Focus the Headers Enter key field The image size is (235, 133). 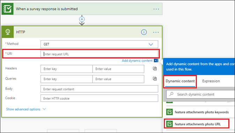pos(67,69)
